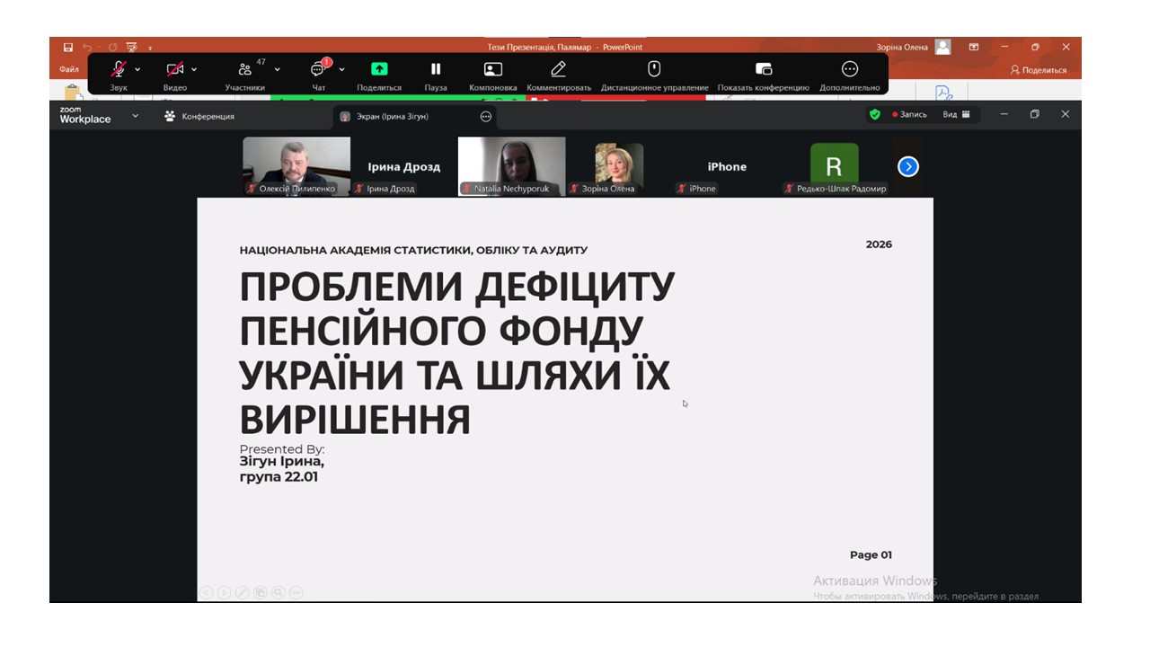Click the green encryption shield icon
Image resolution: width=1150 pixels, height=647 pixels.
click(x=874, y=115)
